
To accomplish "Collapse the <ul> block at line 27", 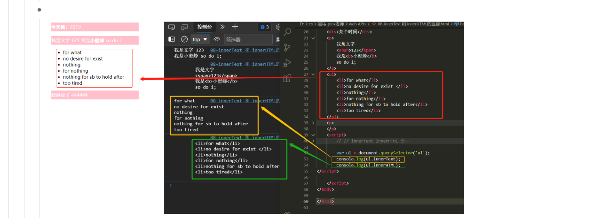I will [x=314, y=75].
